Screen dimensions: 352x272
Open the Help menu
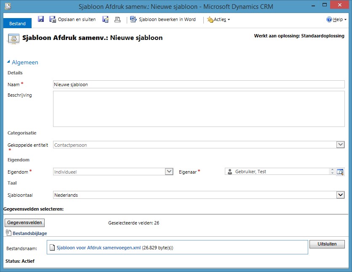click(336, 20)
